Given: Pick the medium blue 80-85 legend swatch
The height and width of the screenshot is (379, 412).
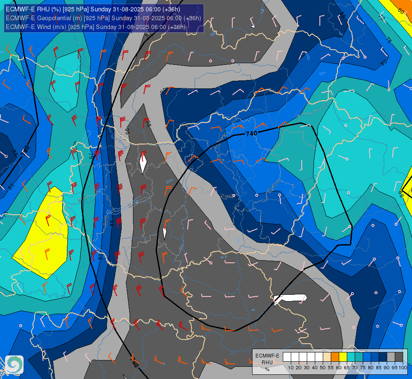Looking at the screenshot, I should tap(375, 357).
